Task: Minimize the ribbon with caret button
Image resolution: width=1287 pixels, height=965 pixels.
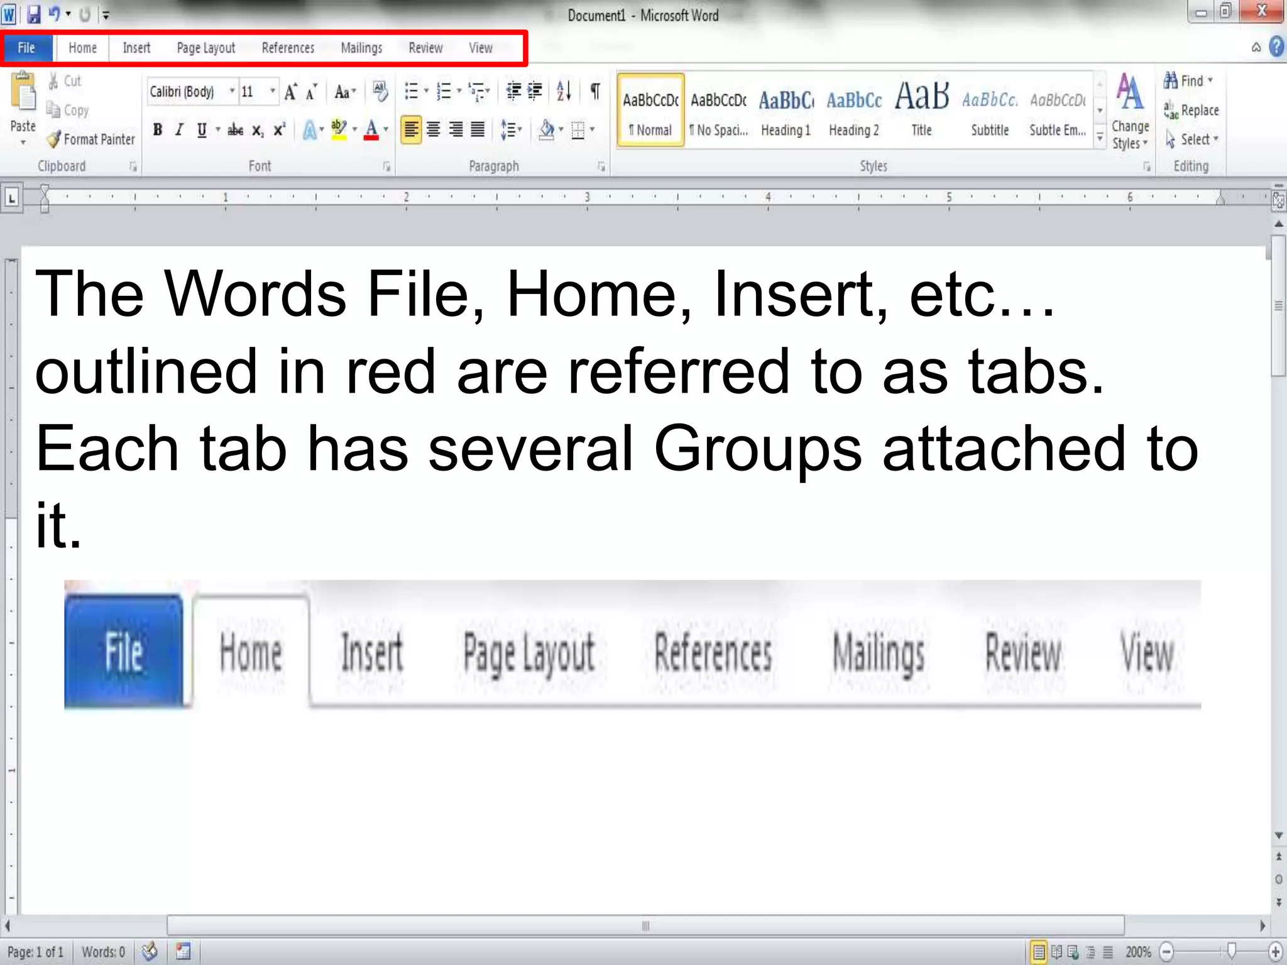Action: 1256,47
